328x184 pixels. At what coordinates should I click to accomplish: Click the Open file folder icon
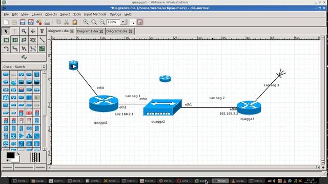pyautogui.click(x=14, y=22)
